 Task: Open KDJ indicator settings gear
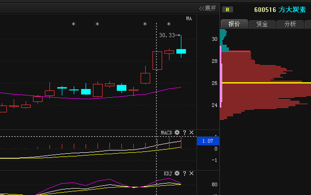click(177, 173)
